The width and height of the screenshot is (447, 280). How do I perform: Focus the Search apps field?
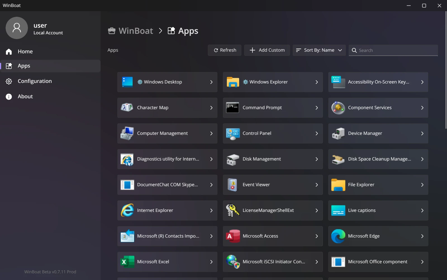pos(397,50)
